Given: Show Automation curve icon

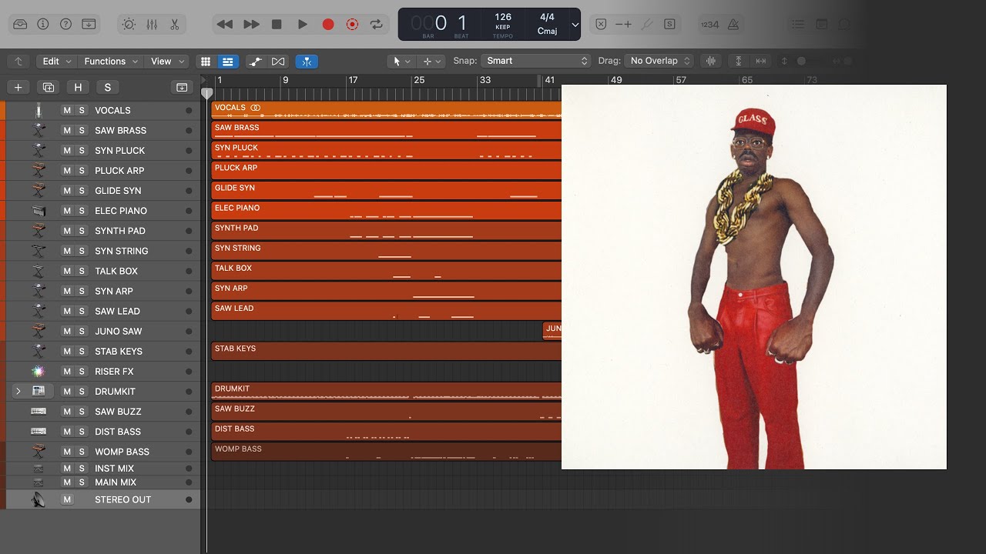Looking at the screenshot, I should 257,62.
